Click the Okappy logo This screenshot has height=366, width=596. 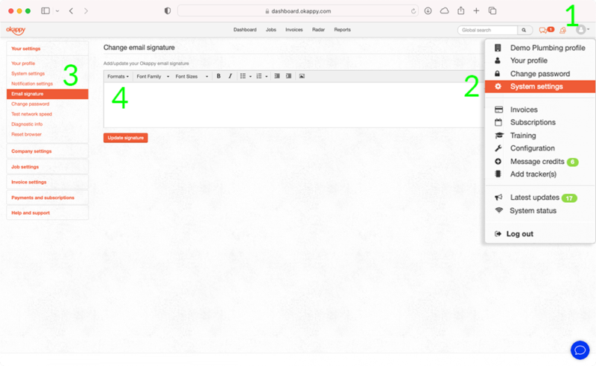coord(16,30)
